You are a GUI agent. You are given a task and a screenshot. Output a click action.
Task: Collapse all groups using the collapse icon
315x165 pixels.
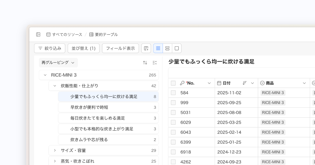(155, 63)
